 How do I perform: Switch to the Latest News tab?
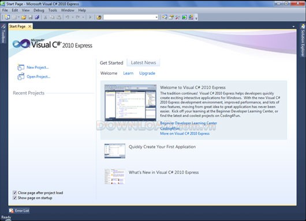pyautogui.click(x=143, y=63)
